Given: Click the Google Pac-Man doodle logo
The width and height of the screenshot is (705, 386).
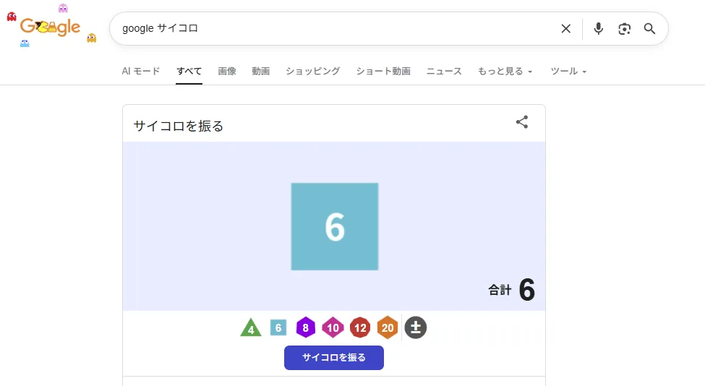Looking at the screenshot, I should tap(51, 27).
